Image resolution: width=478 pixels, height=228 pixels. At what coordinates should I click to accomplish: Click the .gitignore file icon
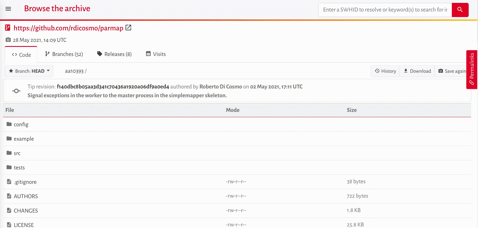tap(9, 182)
